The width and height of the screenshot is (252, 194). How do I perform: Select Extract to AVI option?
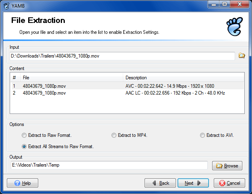(202, 135)
